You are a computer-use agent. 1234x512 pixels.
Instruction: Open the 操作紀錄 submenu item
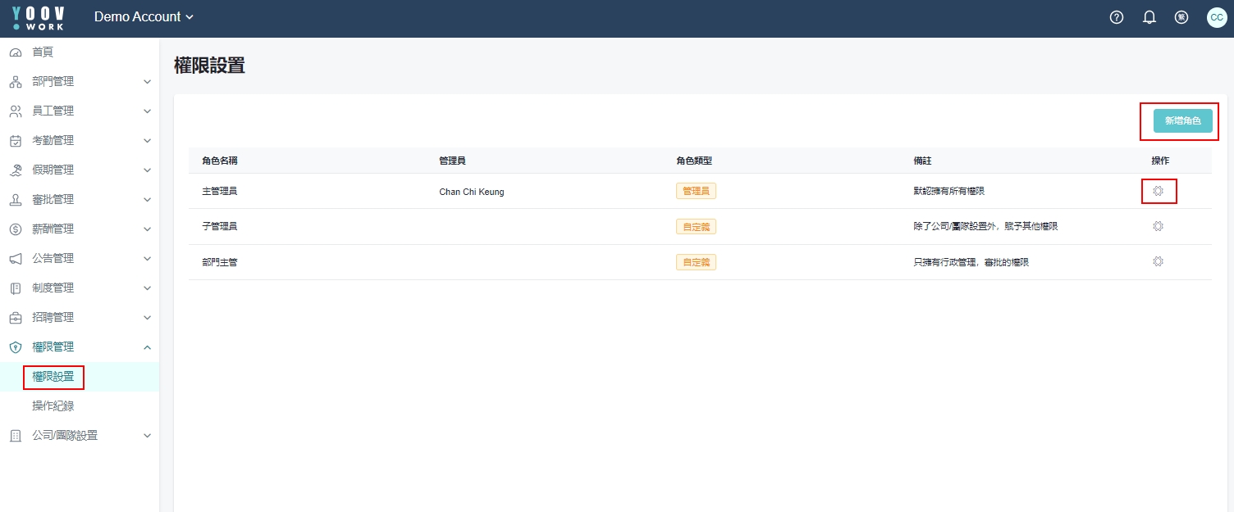[x=53, y=406]
